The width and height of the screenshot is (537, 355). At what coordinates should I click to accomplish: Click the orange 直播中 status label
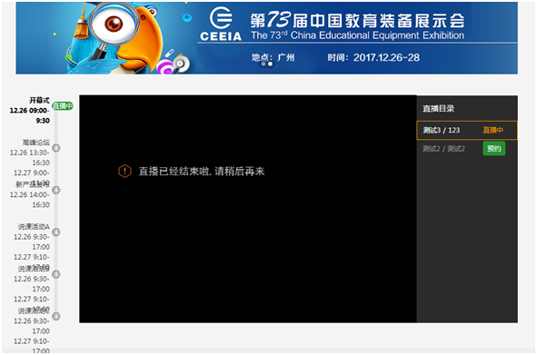click(x=492, y=130)
